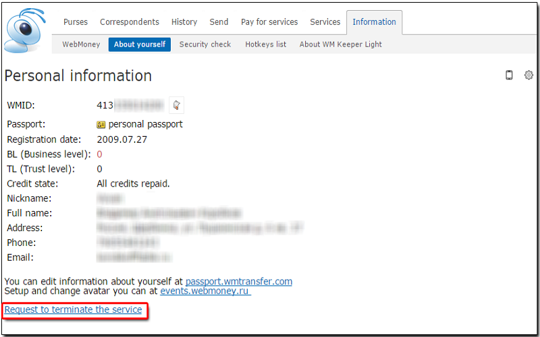Open the settings gear icon
This screenshot has width=540, height=337.
coord(529,75)
